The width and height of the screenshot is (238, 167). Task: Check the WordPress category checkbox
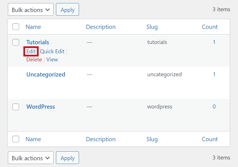coord(16,107)
